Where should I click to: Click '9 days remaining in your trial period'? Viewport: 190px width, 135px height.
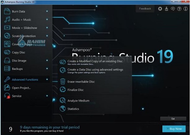(50, 127)
